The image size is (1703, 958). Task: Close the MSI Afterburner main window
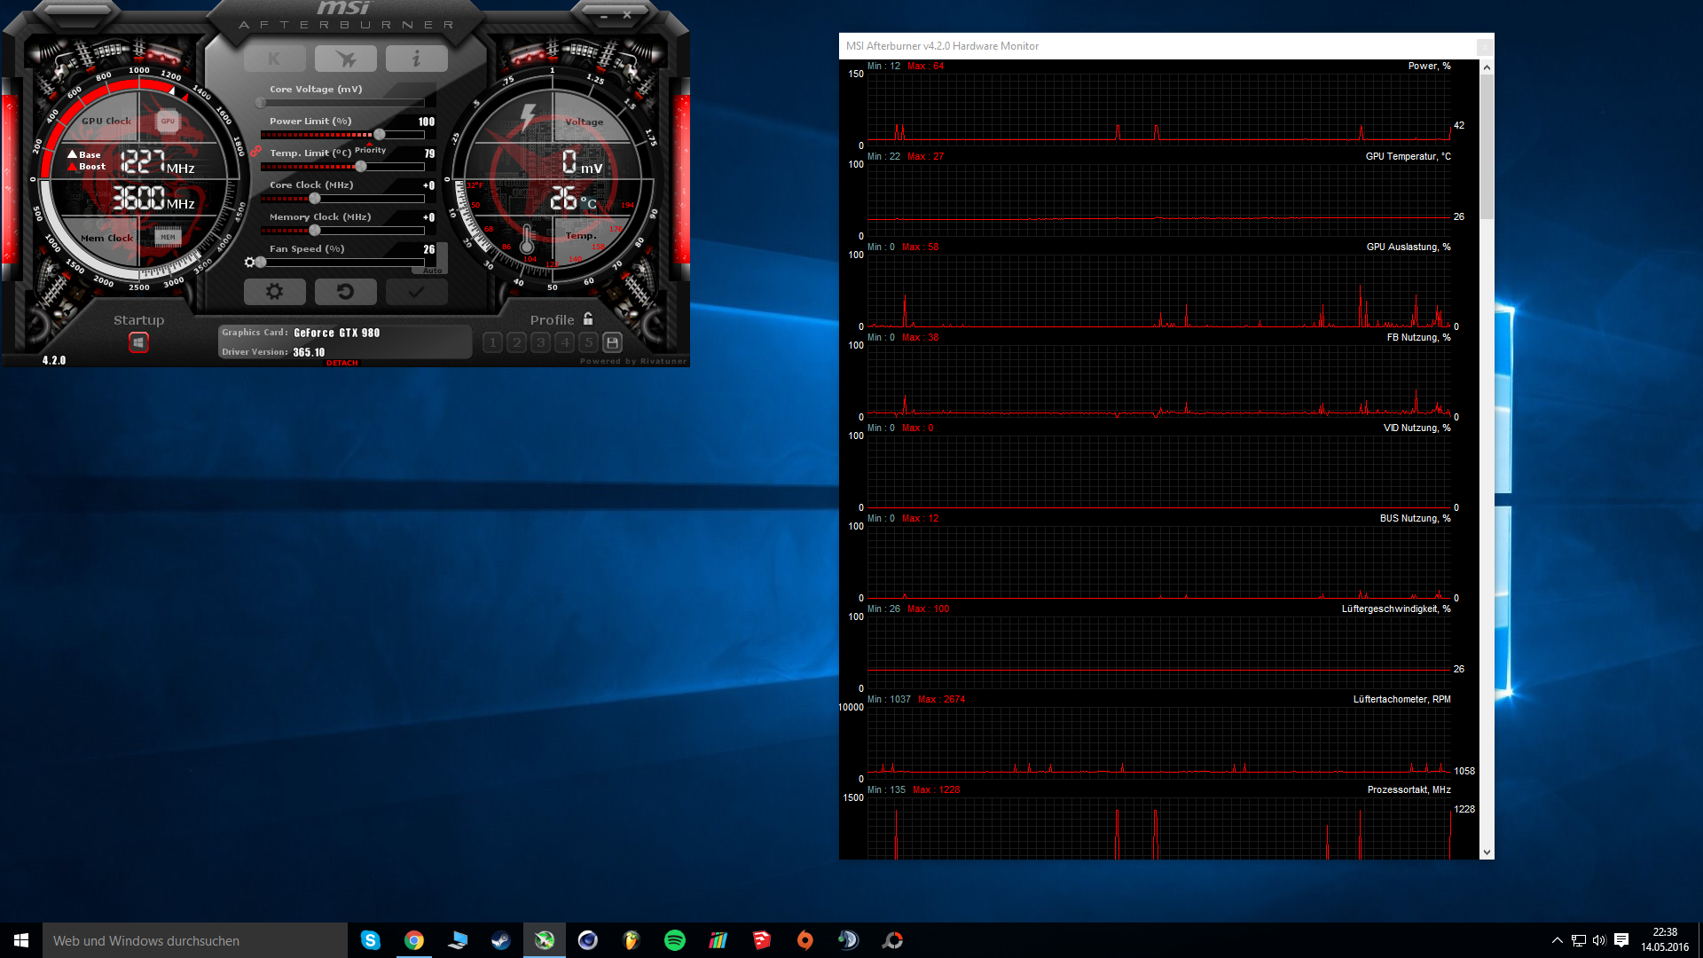click(x=627, y=15)
